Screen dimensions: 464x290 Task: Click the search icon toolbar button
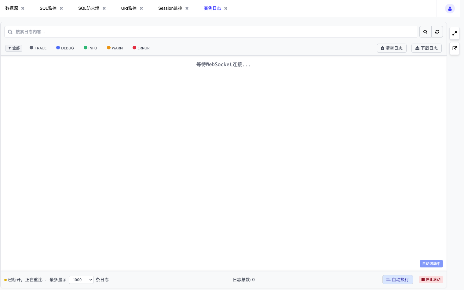point(425,32)
